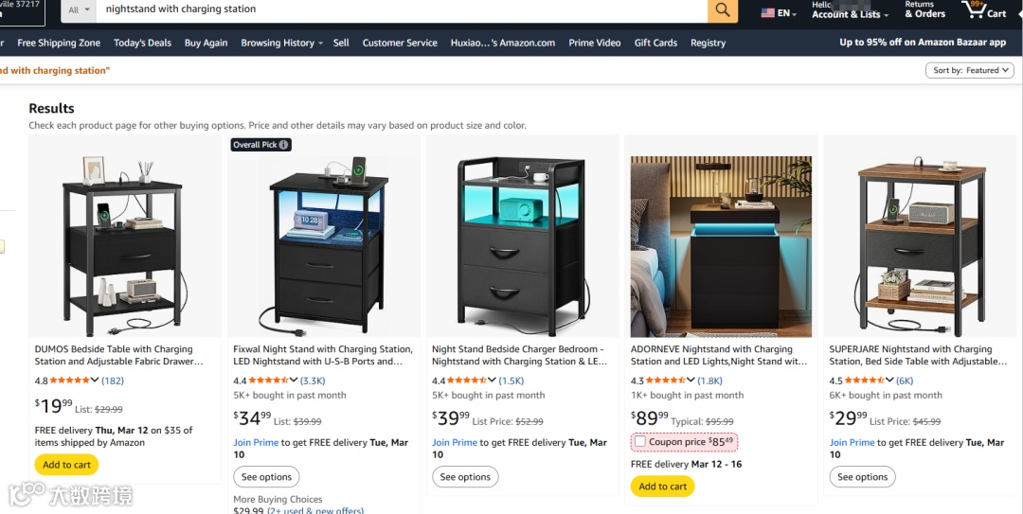The width and height of the screenshot is (1023, 514).
Task: Expand the All search category dropdown
Action: (x=79, y=9)
